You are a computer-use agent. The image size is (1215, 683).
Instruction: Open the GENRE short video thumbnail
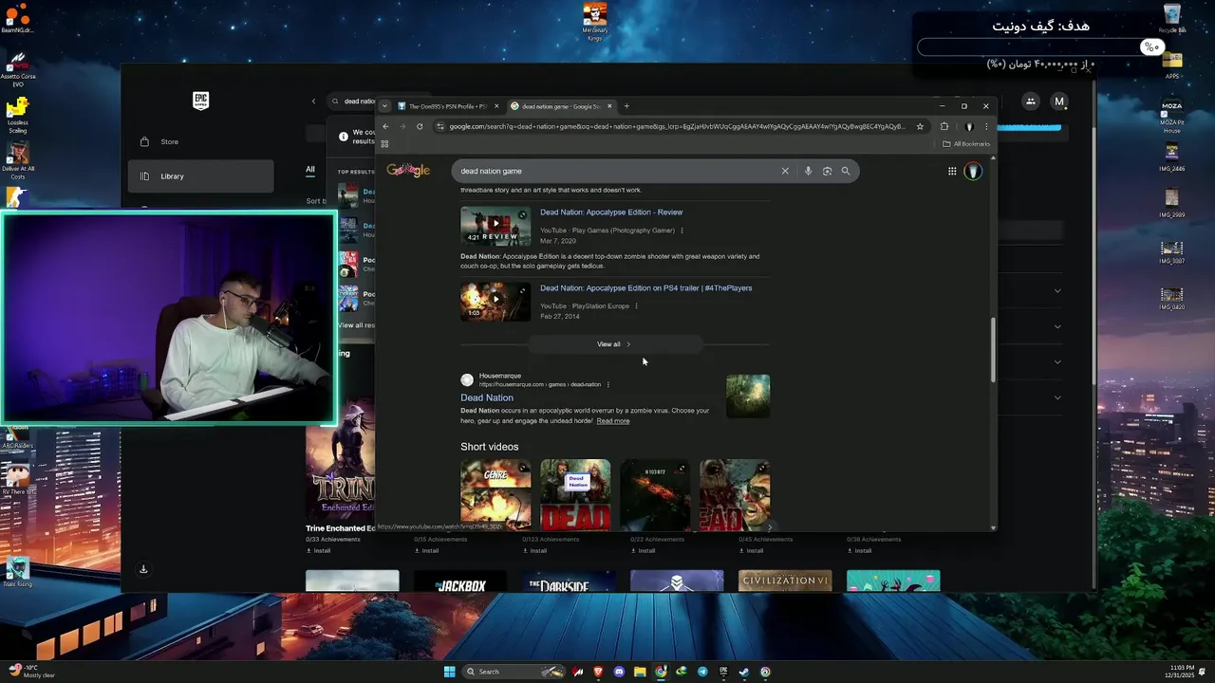tap(495, 494)
